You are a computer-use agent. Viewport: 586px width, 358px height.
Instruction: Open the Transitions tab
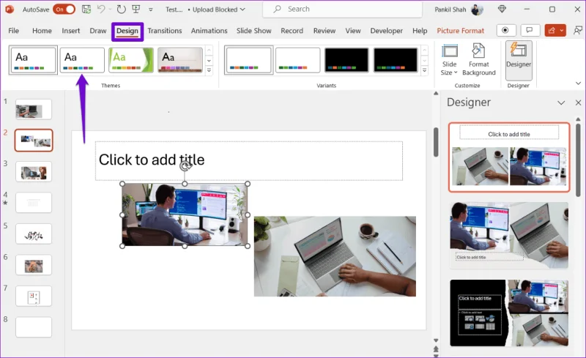click(164, 31)
